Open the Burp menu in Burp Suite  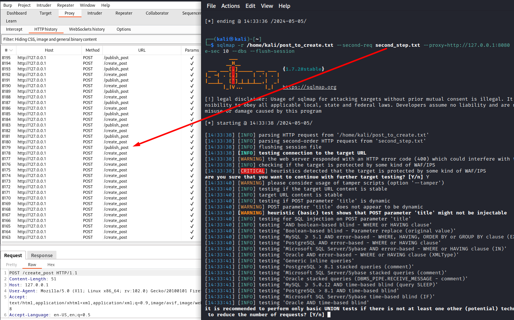pos(7,5)
